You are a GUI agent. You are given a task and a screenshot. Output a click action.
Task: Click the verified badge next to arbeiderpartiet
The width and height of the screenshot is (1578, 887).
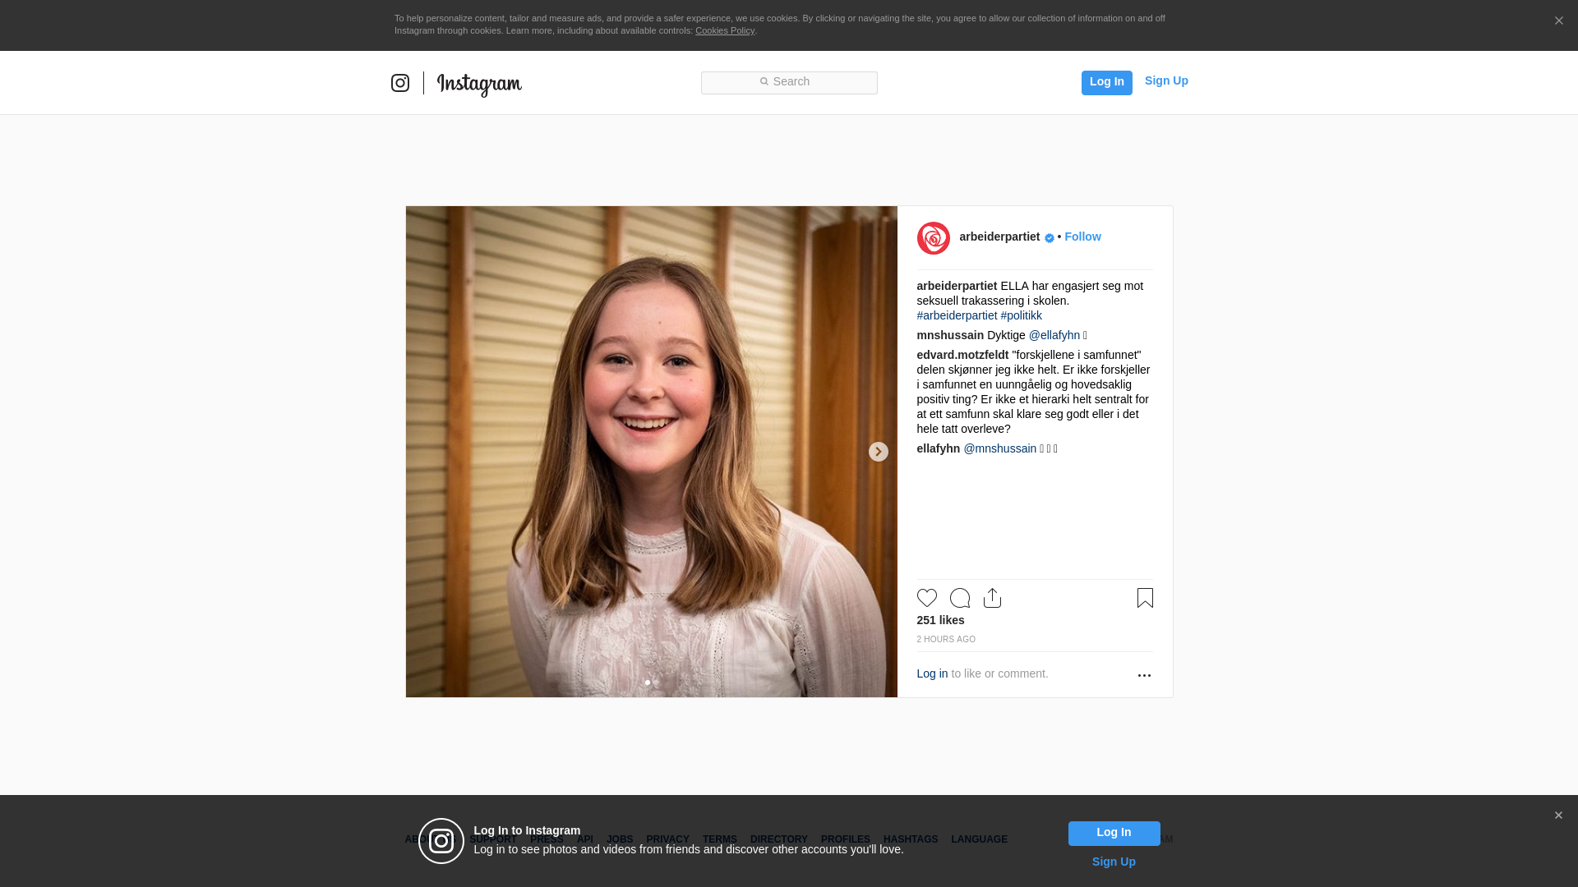pos(1050,238)
